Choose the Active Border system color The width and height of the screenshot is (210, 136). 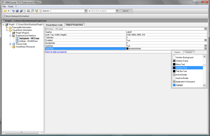point(188,75)
